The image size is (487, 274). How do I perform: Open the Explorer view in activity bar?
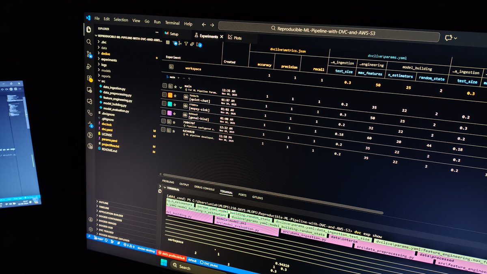coord(88,29)
